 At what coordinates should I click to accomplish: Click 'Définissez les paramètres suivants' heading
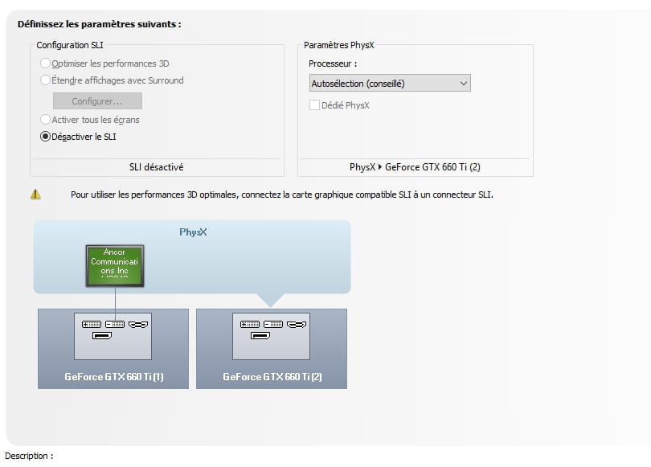coord(99,24)
